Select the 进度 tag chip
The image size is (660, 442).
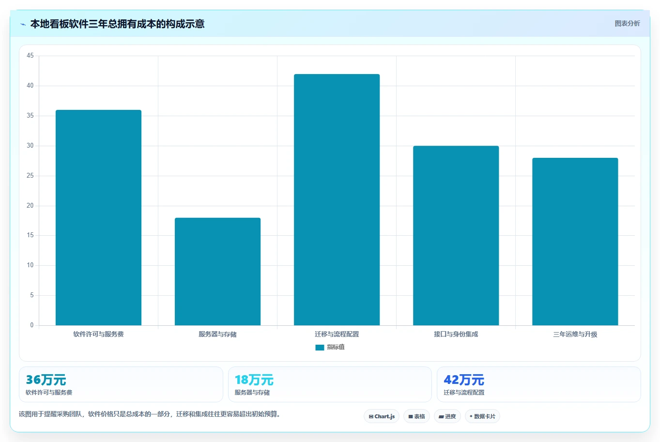pyautogui.click(x=447, y=416)
